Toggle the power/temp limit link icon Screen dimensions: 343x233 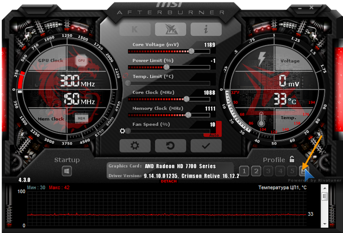pos(125,75)
